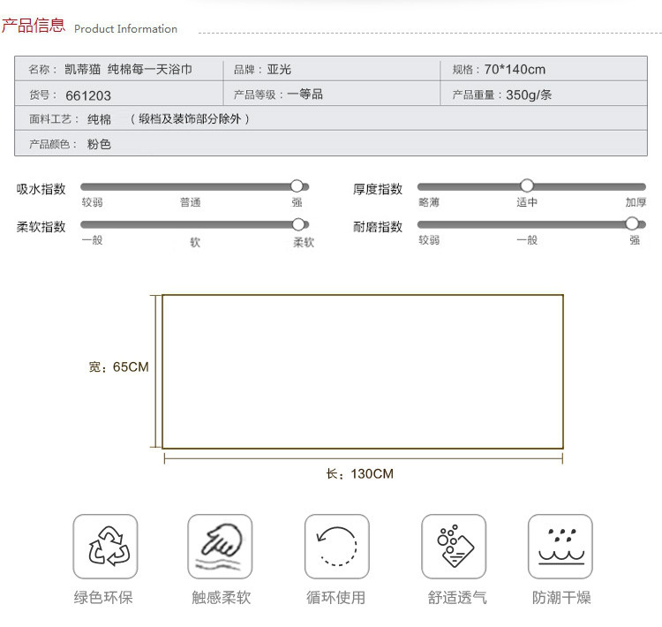
Task: Click the brand value 亚光
Action: pos(279,70)
